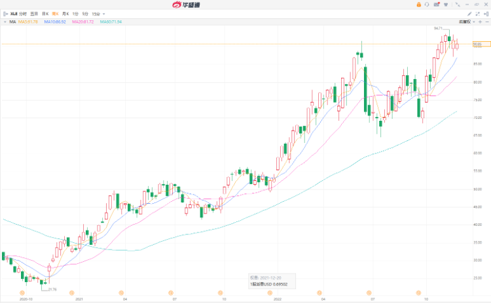Select the pencil drawing tool

coord(469,13)
